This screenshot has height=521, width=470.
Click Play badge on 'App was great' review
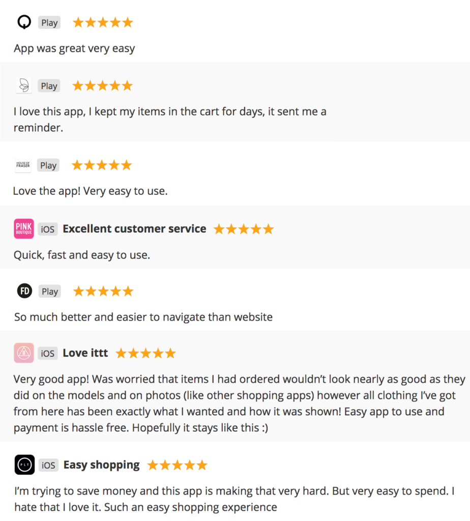(x=49, y=22)
